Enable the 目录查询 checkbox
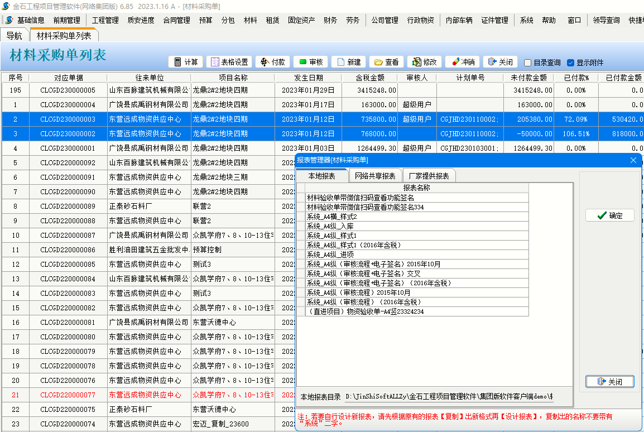The image size is (644, 432). coord(528,63)
